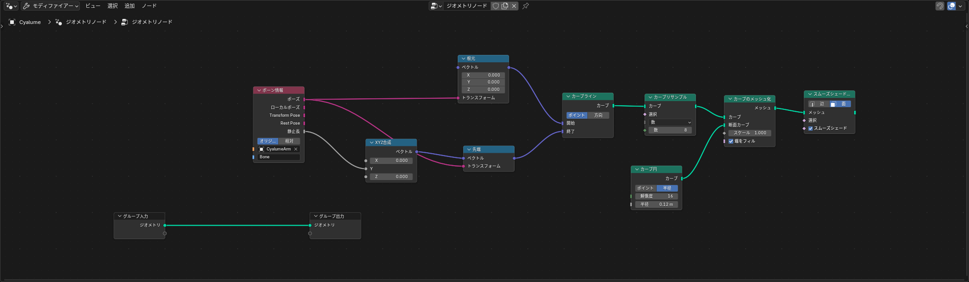The height and width of the screenshot is (282, 969).
Task: Toggle the overlay display icon
Action: tap(951, 6)
